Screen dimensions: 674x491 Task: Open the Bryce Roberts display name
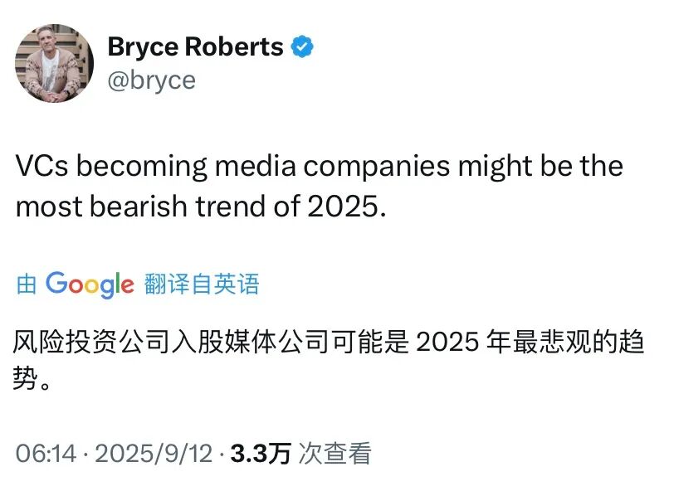195,46
